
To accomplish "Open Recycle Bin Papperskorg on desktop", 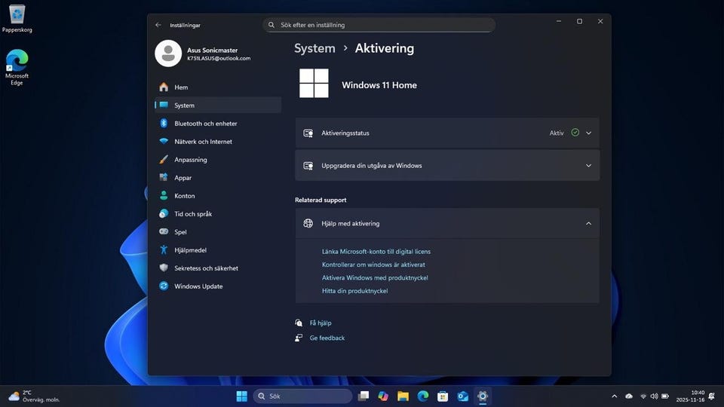I will pyautogui.click(x=17, y=17).
